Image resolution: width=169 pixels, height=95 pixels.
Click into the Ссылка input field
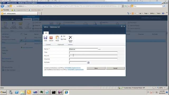coord(93,59)
